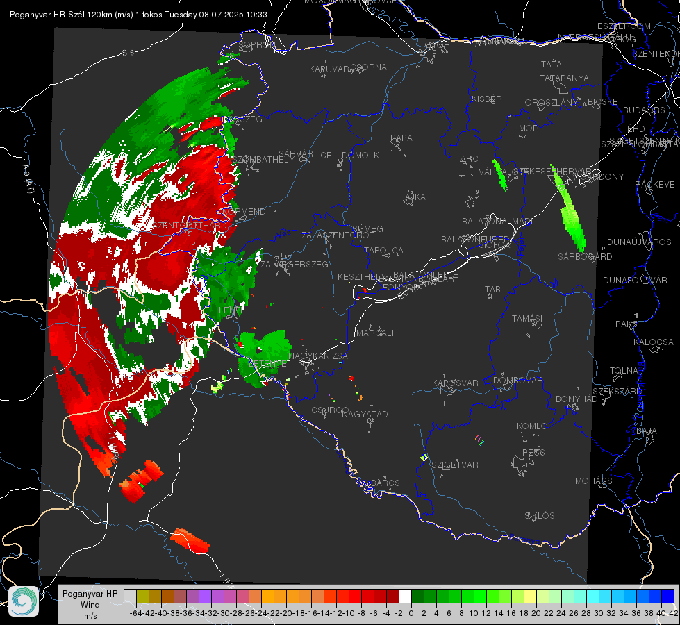Click the CELLDÖMÖLK town label
Image resolution: width=680 pixels, height=625 pixels.
349,156
